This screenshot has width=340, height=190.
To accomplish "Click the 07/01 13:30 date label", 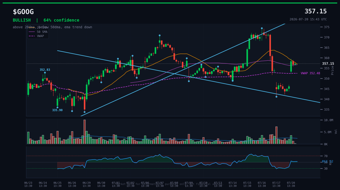I will [116, 184].
